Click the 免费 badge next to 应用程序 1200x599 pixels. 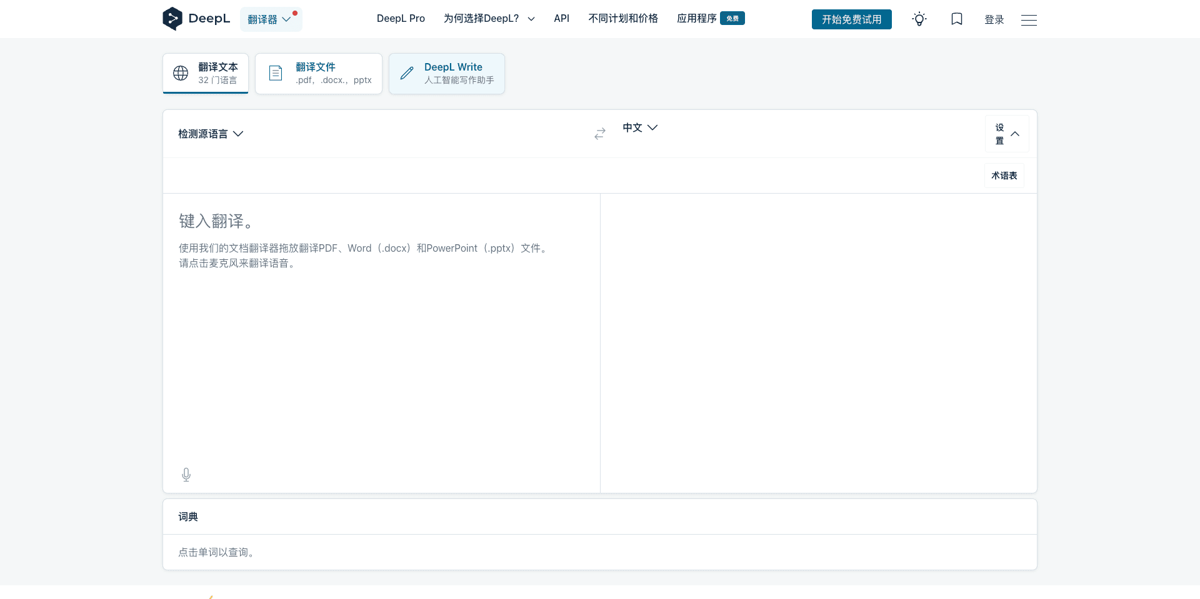732,18
